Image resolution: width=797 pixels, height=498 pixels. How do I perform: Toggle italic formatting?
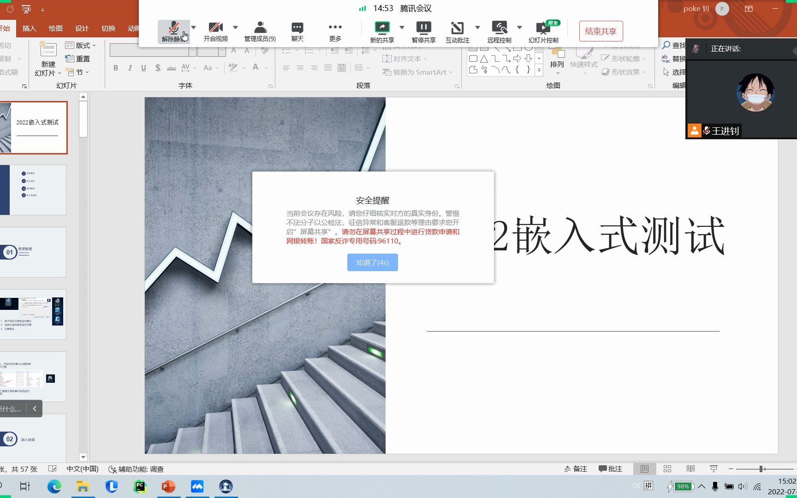130,68
